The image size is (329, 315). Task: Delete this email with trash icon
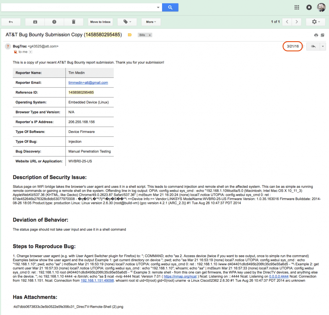(74, 22)
